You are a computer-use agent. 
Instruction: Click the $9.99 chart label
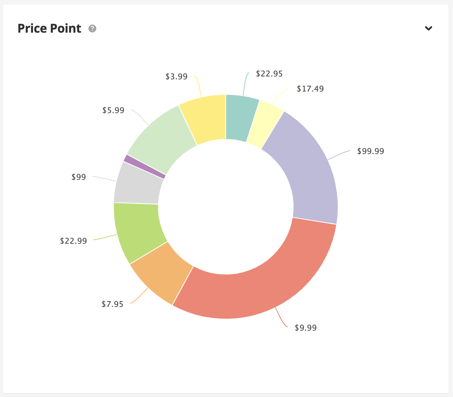pos(305,328)
